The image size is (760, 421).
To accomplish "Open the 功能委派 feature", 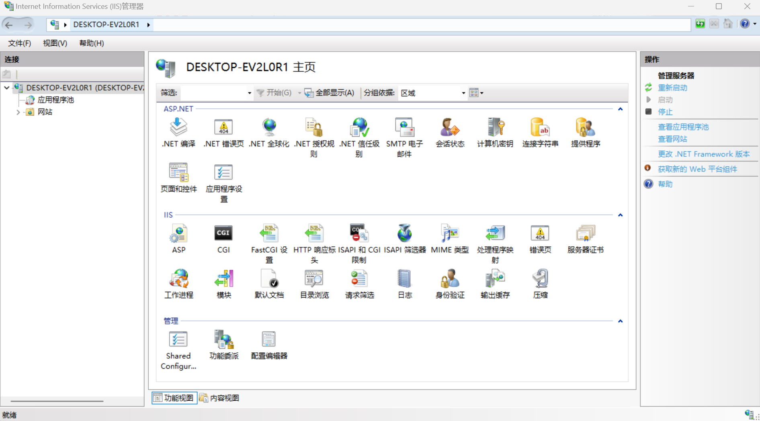I will (x=223, y=345).
